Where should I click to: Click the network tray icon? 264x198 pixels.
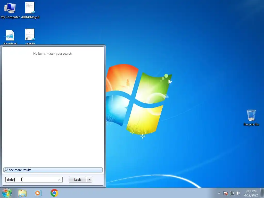(x=232, y=193)
